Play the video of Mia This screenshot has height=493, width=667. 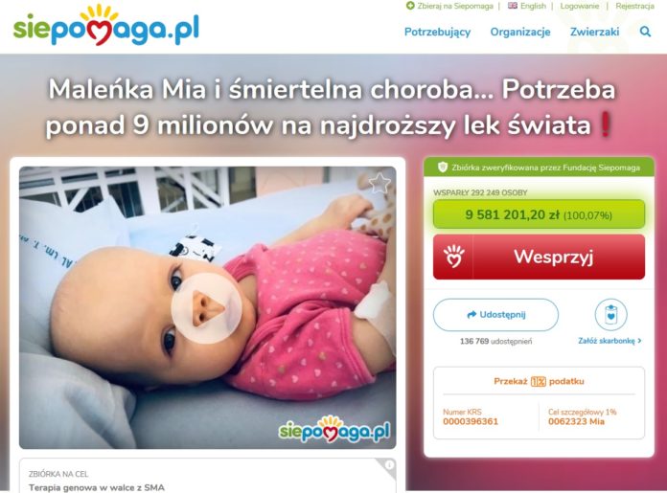207,308
